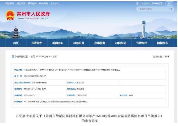Open the 无障碍浏览 accessibility link
The height and width of the screenshot is (126, 178).
tap(157, 4)
